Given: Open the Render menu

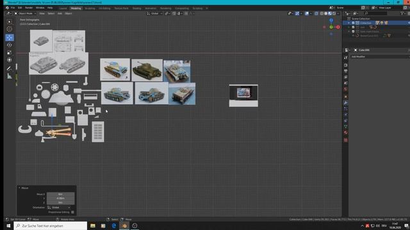Looking at the screenshot, I should (29, 8).
